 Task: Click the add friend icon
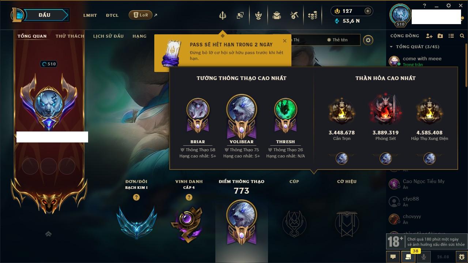click(x=429, y=36)
